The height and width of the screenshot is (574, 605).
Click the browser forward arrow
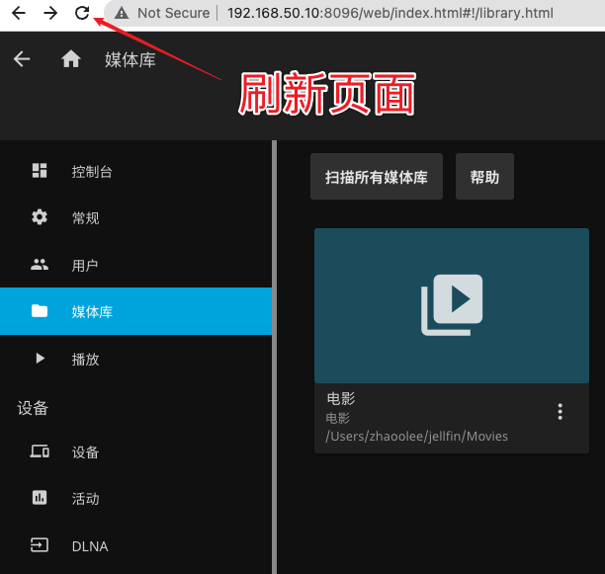[x=50, y=13]
